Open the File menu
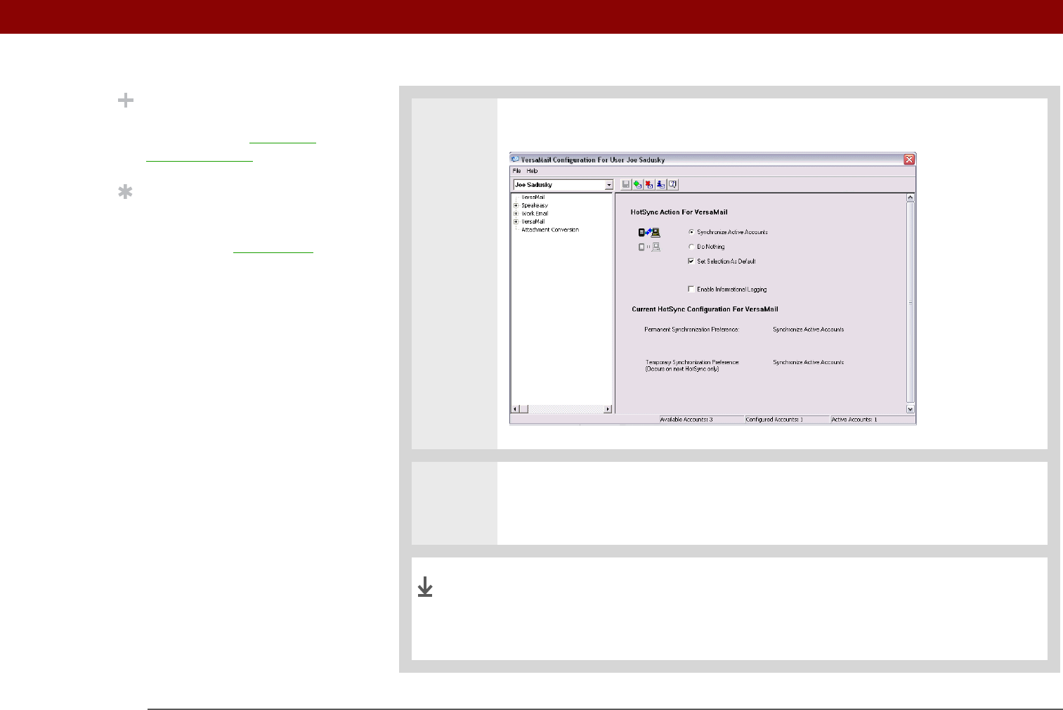Viewport: 1063px width, 710px height. (x=516, y=171)
